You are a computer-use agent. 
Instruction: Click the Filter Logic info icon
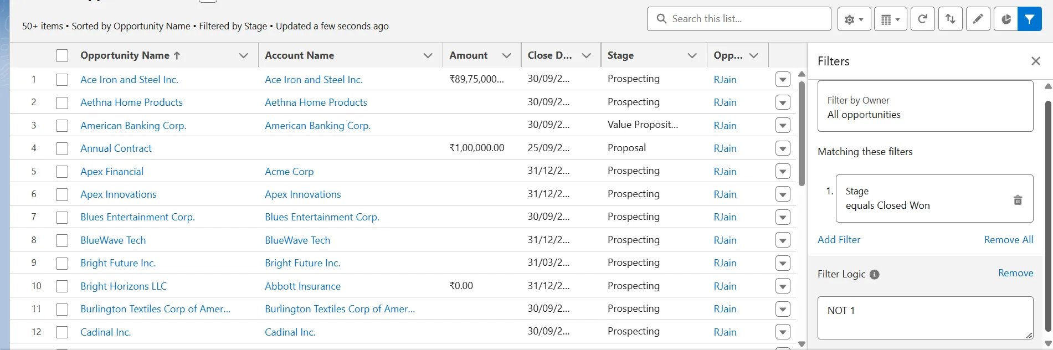point(874,275)
